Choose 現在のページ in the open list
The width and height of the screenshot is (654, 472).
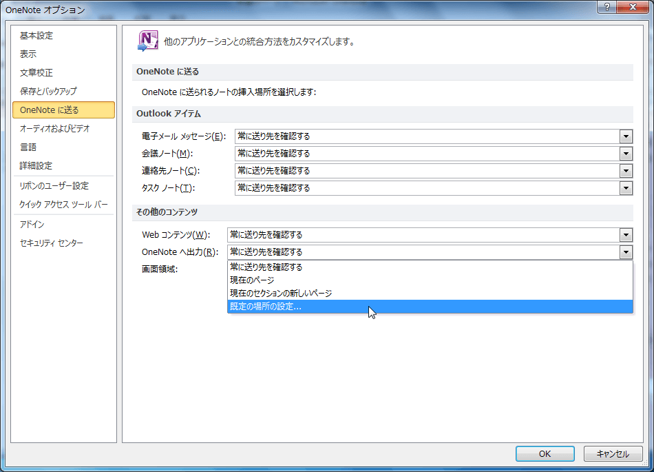(x=430, y=280)
